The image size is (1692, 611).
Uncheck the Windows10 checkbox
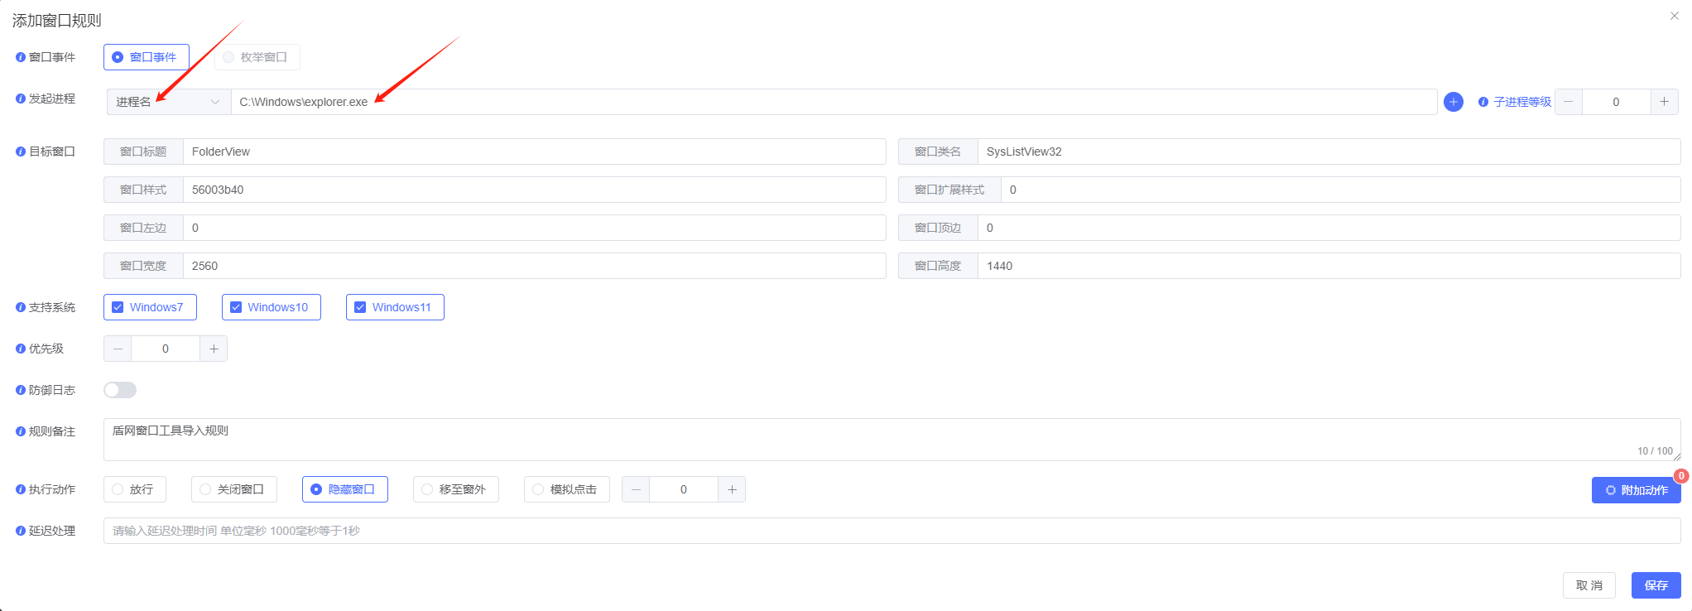(x=236, y=307)
